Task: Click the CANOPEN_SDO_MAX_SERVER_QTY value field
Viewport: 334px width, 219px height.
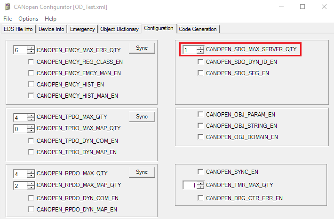Action: point(190,50)
